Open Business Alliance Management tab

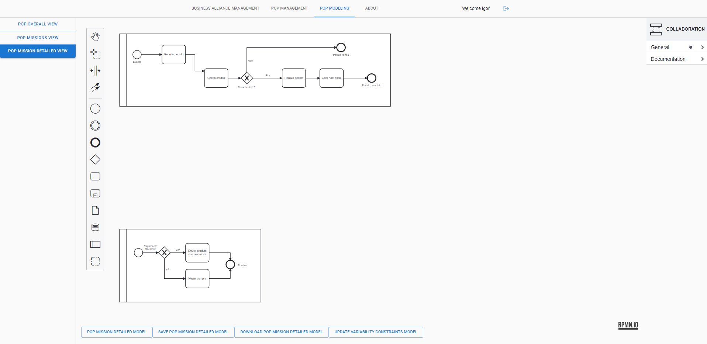[x=225, y=8]
